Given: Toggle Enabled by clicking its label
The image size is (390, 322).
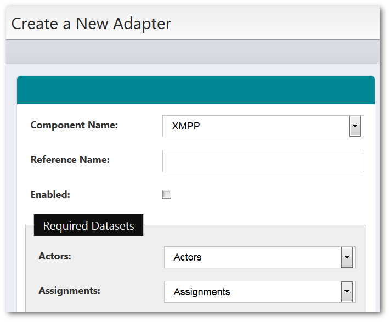Looking at the screenshot, I should coord(50,194).
